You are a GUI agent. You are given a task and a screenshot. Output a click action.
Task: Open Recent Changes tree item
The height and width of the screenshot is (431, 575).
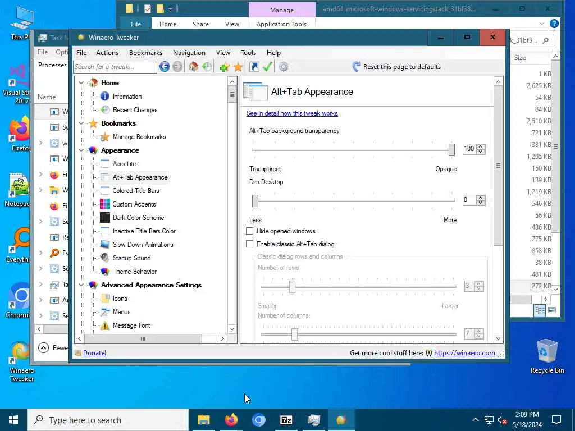coord(135,110)
